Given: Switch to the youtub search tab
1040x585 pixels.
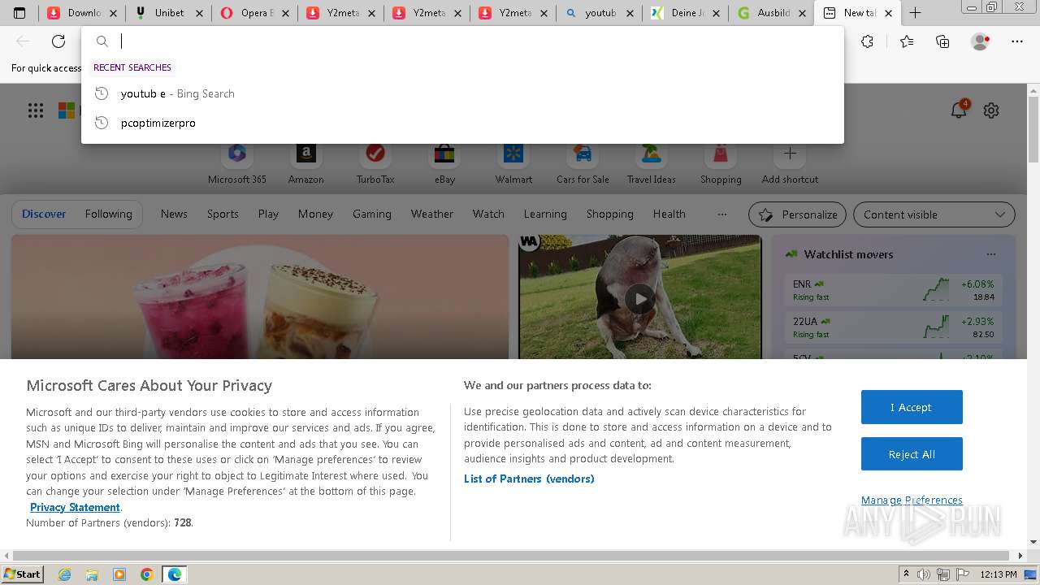Looking at the screenshot, I should tap(599, 13).
